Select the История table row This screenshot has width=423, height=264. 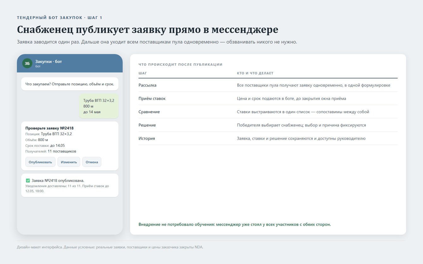(x=268, y=138)
